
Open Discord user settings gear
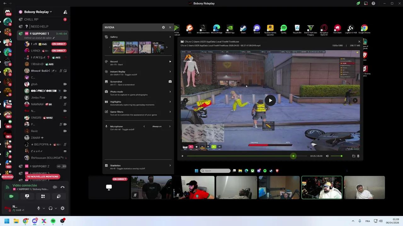coord(62,208)
